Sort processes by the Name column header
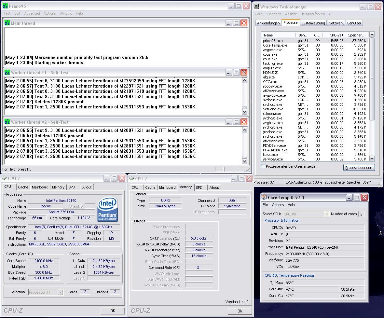Image resolution: width=384 pixels, height=318 pixels. 279,35
